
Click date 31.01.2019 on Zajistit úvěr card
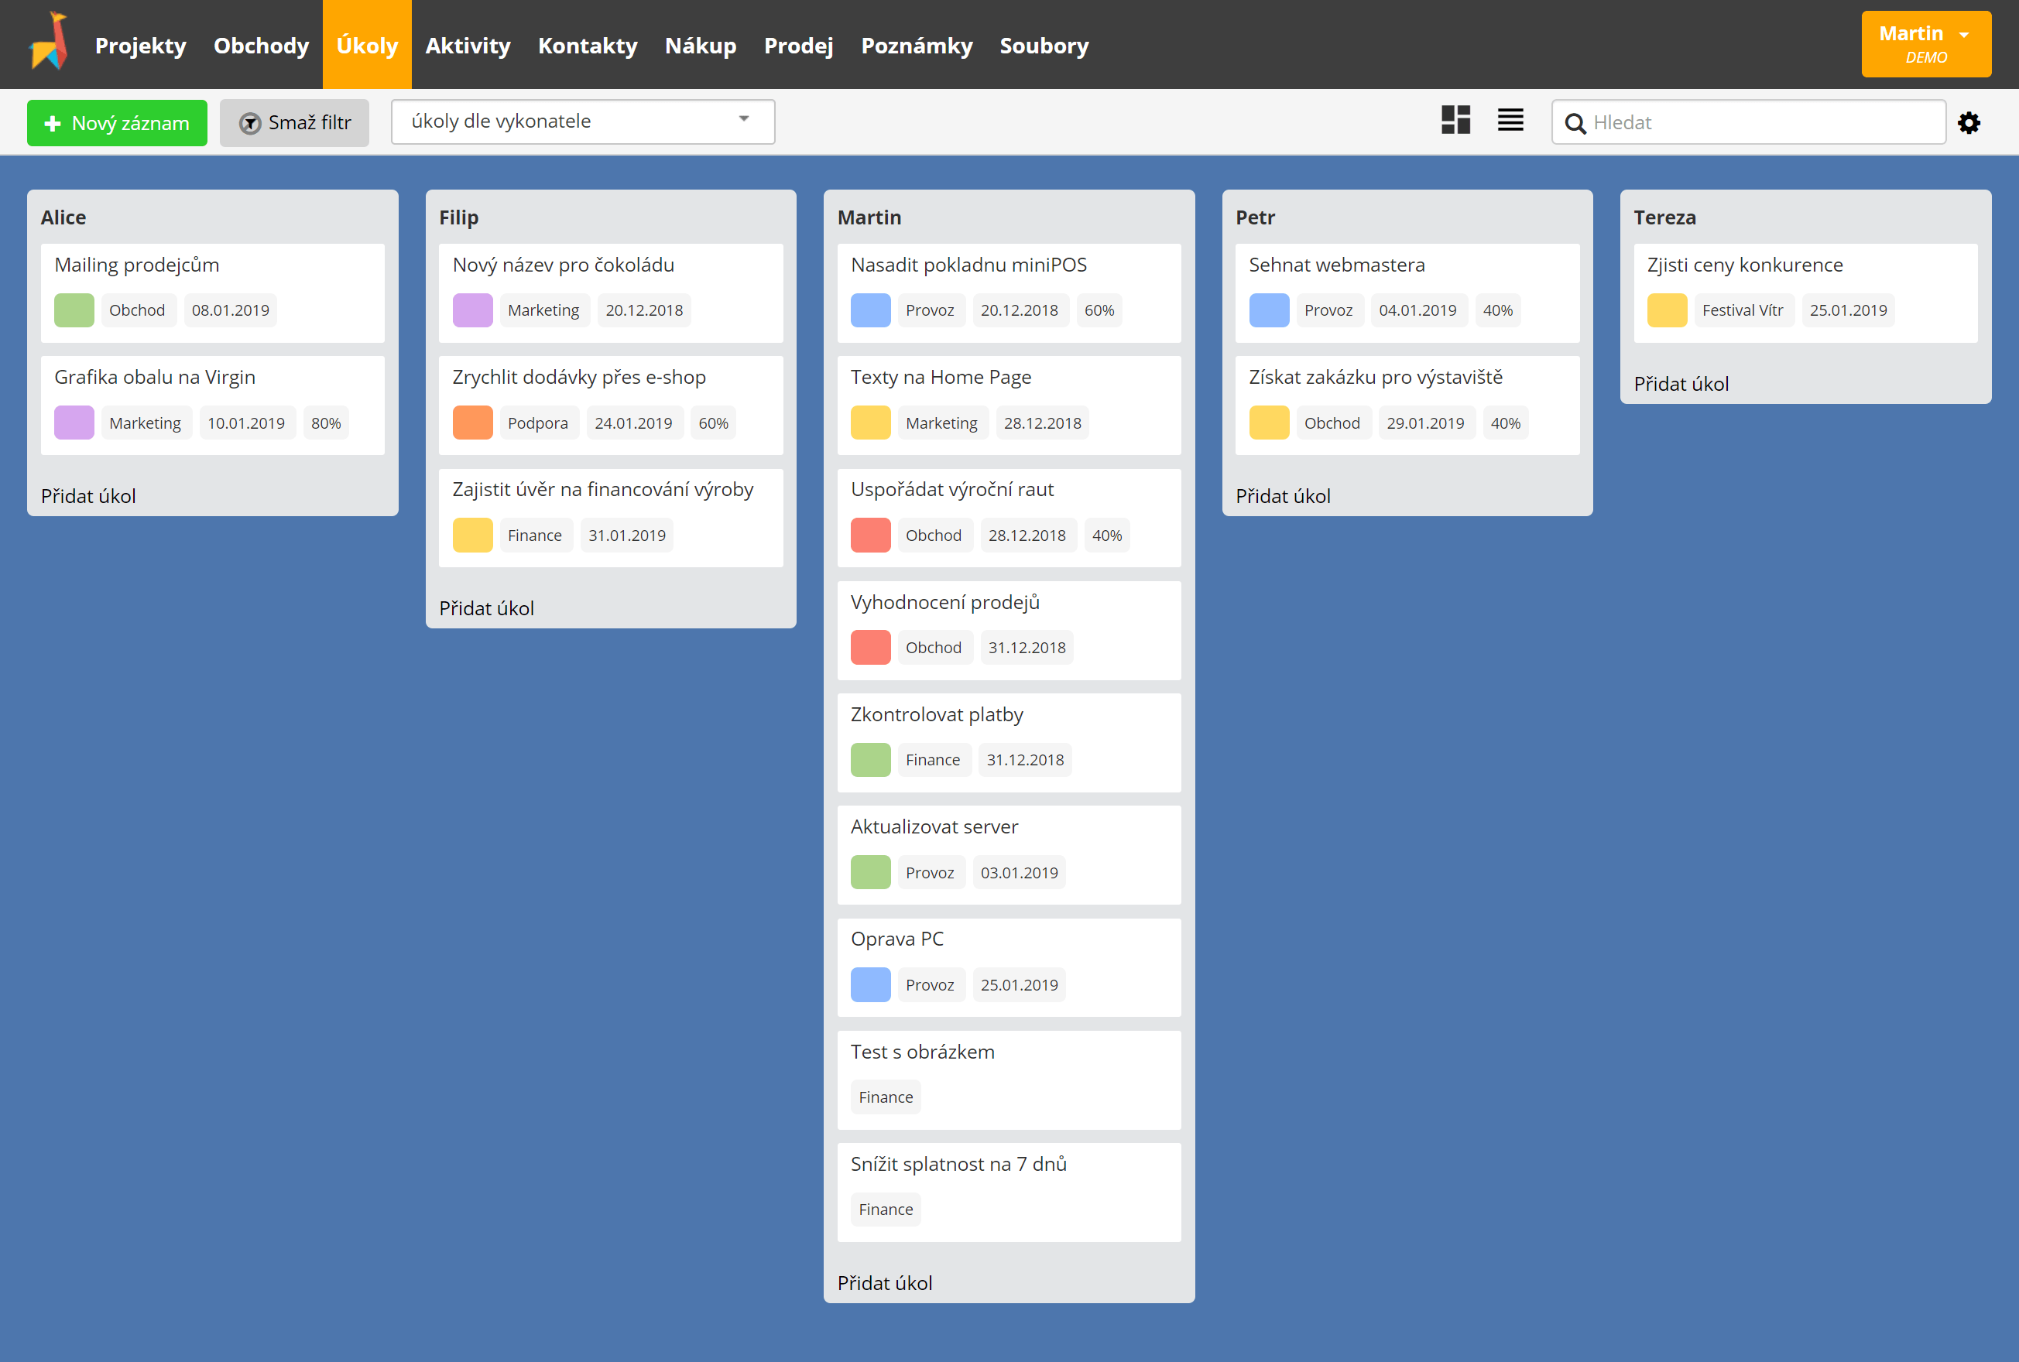(627, 535)
